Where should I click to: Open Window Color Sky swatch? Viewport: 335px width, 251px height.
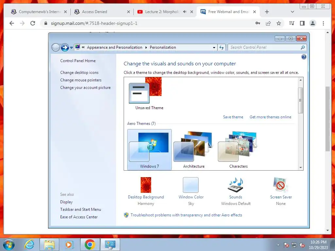click(x=191, y=185)
